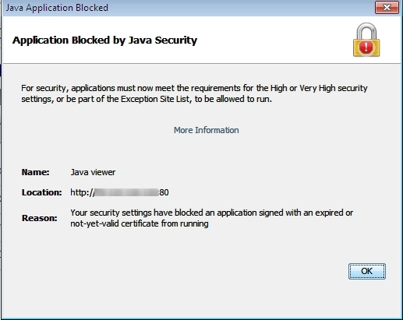Viewport: 403px width, 320px height.
Task: Click the padlock shackle at the top
Action: coord(366,31)
